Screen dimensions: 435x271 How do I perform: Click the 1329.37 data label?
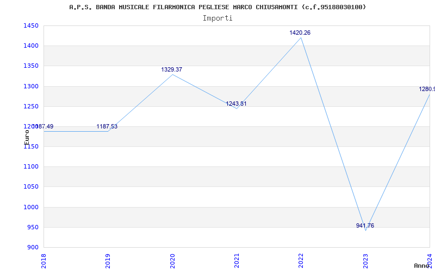[x=172, y=70]
